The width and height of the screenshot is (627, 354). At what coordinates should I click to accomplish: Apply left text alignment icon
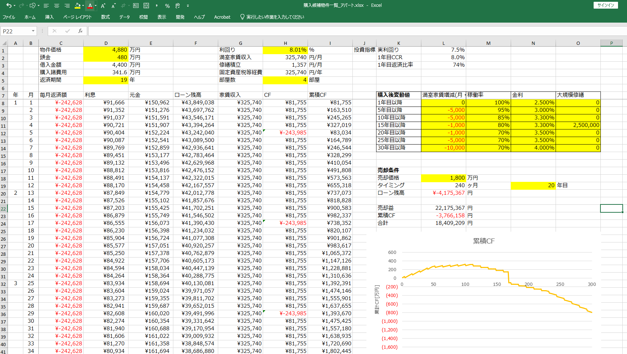[x=46, y=5]
